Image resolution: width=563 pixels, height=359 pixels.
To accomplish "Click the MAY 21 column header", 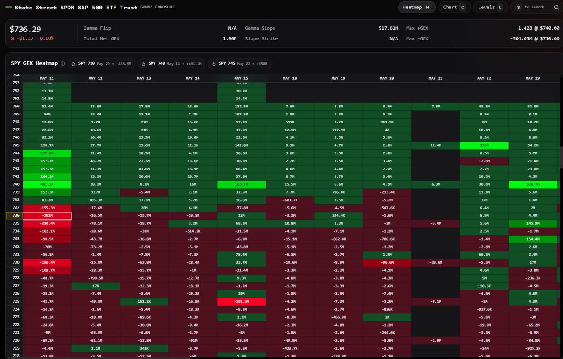I will (x=435, y=78).
